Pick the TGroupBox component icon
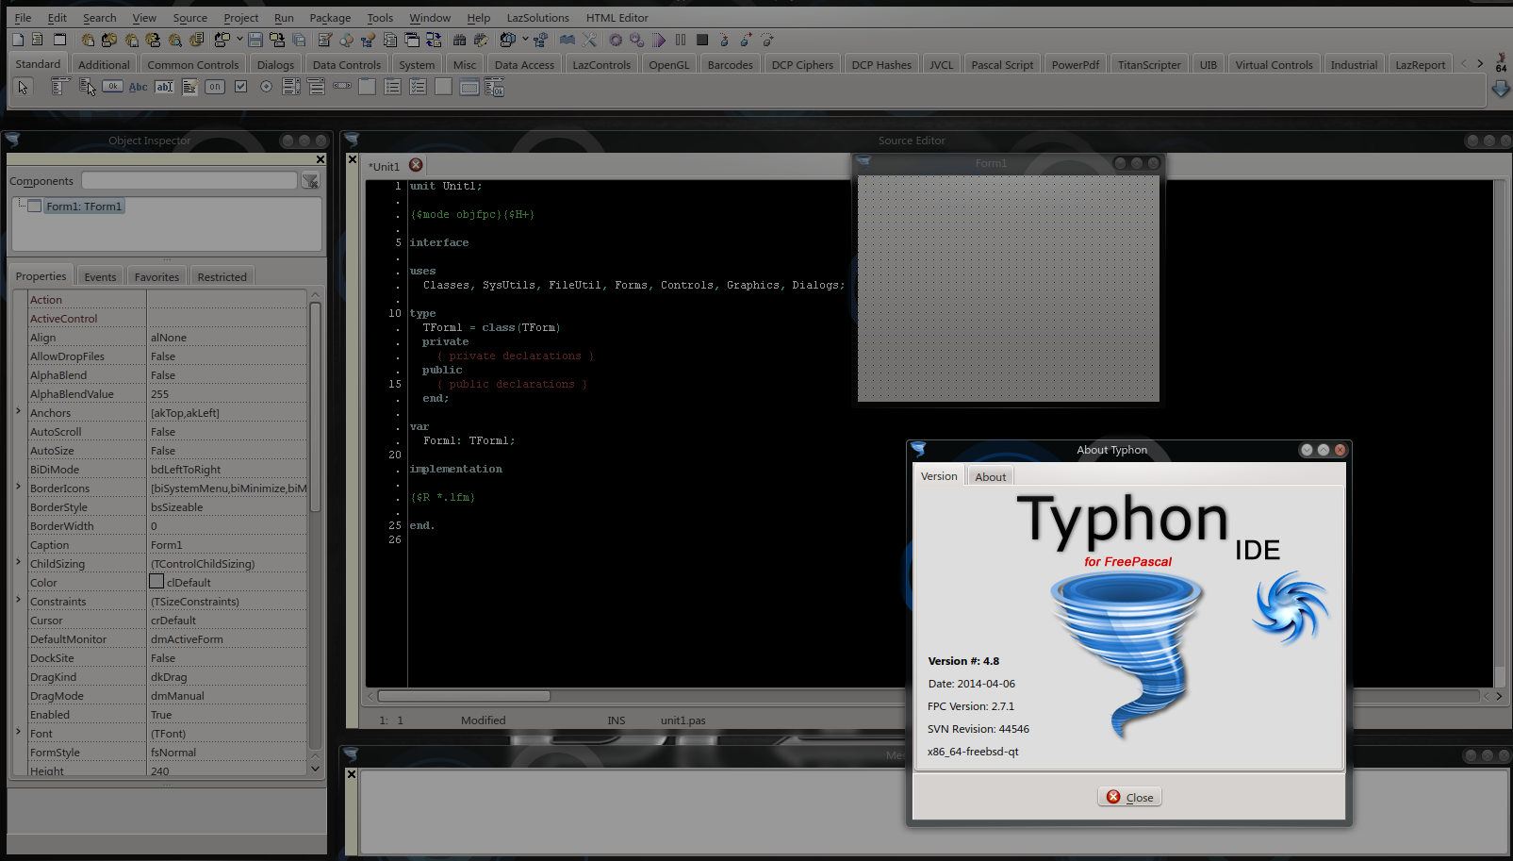1513x861 pixels. coord(368,87)
